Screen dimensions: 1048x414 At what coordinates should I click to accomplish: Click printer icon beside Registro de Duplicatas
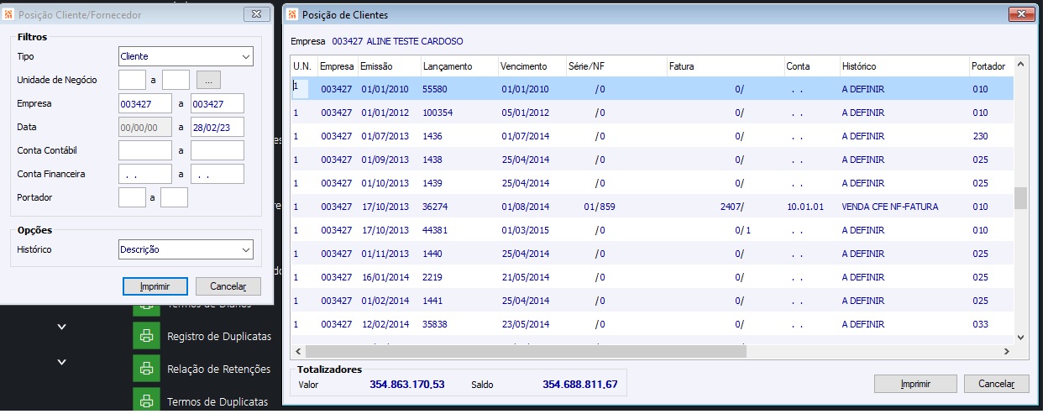146,335
